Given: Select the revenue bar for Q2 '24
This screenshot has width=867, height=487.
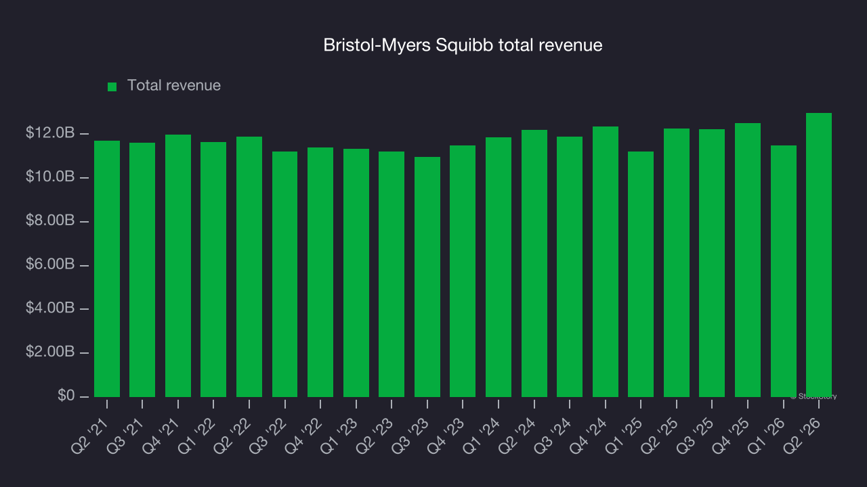Looking at the screenshot, I should click(534, 263).
